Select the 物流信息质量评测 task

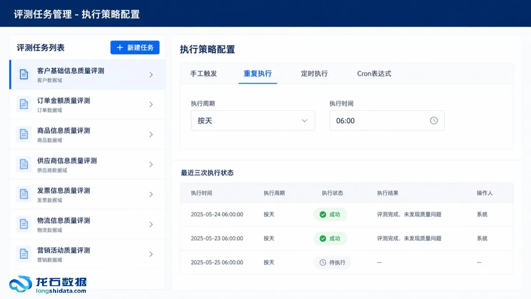coord(87,224)
